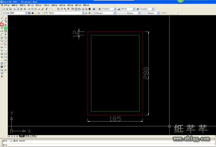
Task: Click the Layer Properties Manager button
Action: (39, 13)
